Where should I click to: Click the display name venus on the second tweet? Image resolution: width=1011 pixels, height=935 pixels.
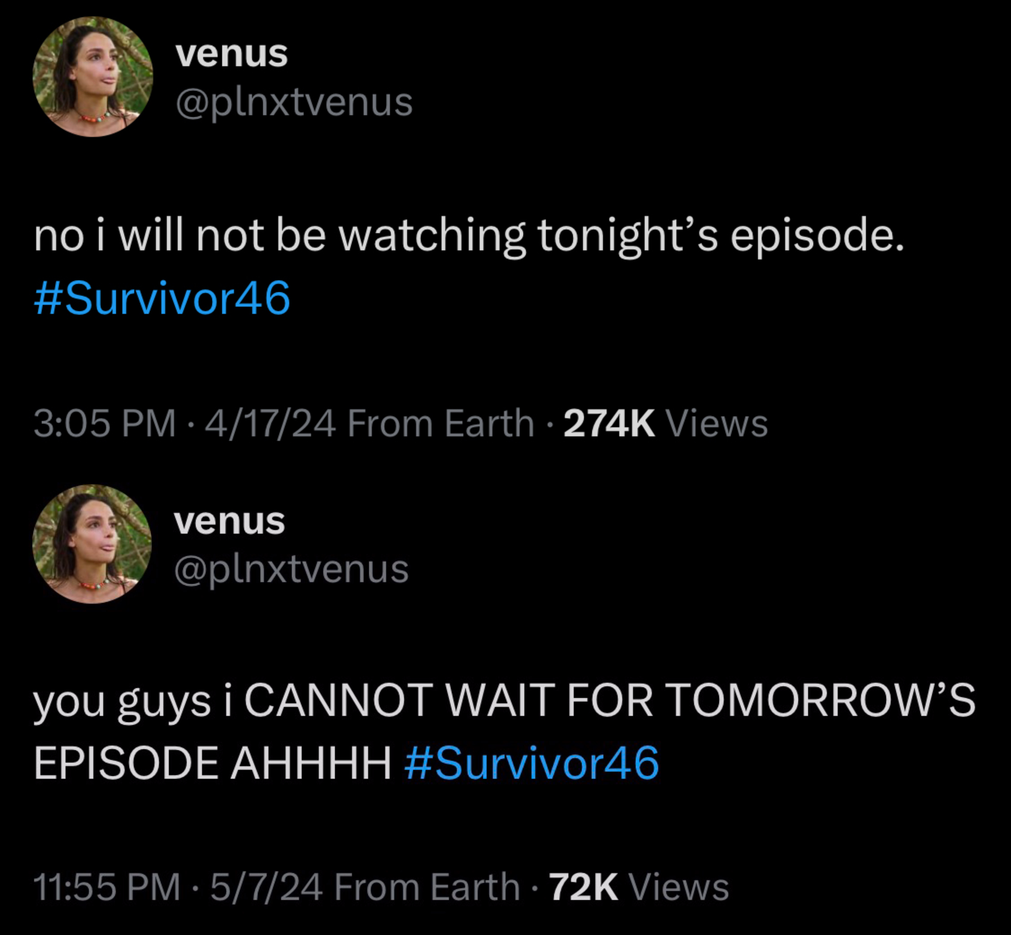(230, 521)
